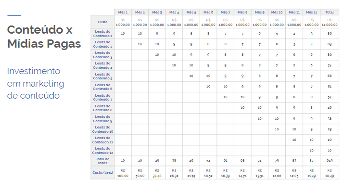The image size is (343, 191).
Task: Click the 'Leads do Conteúdo 4' row label
Action: coord(102,65)
